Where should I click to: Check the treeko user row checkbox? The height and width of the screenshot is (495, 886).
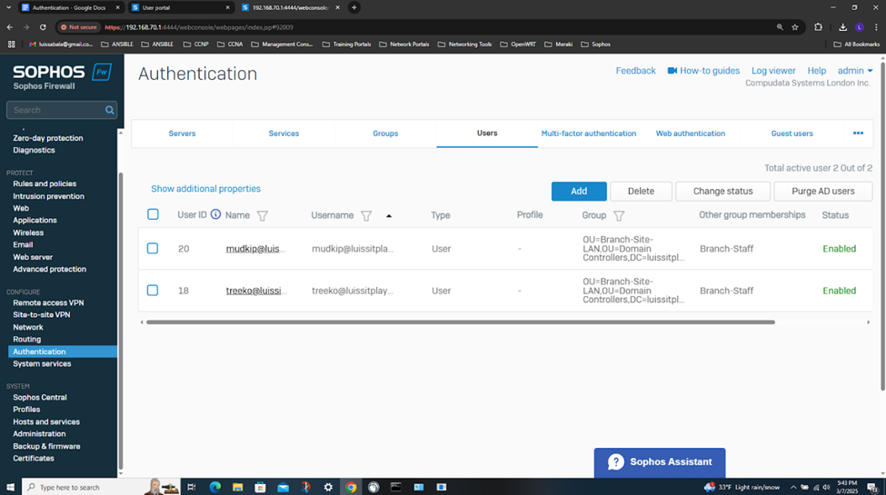(x=153, y=290)
